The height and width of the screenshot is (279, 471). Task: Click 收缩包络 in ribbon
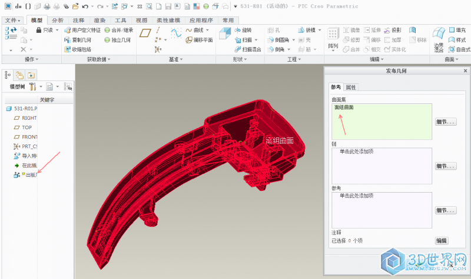(78, 49)
